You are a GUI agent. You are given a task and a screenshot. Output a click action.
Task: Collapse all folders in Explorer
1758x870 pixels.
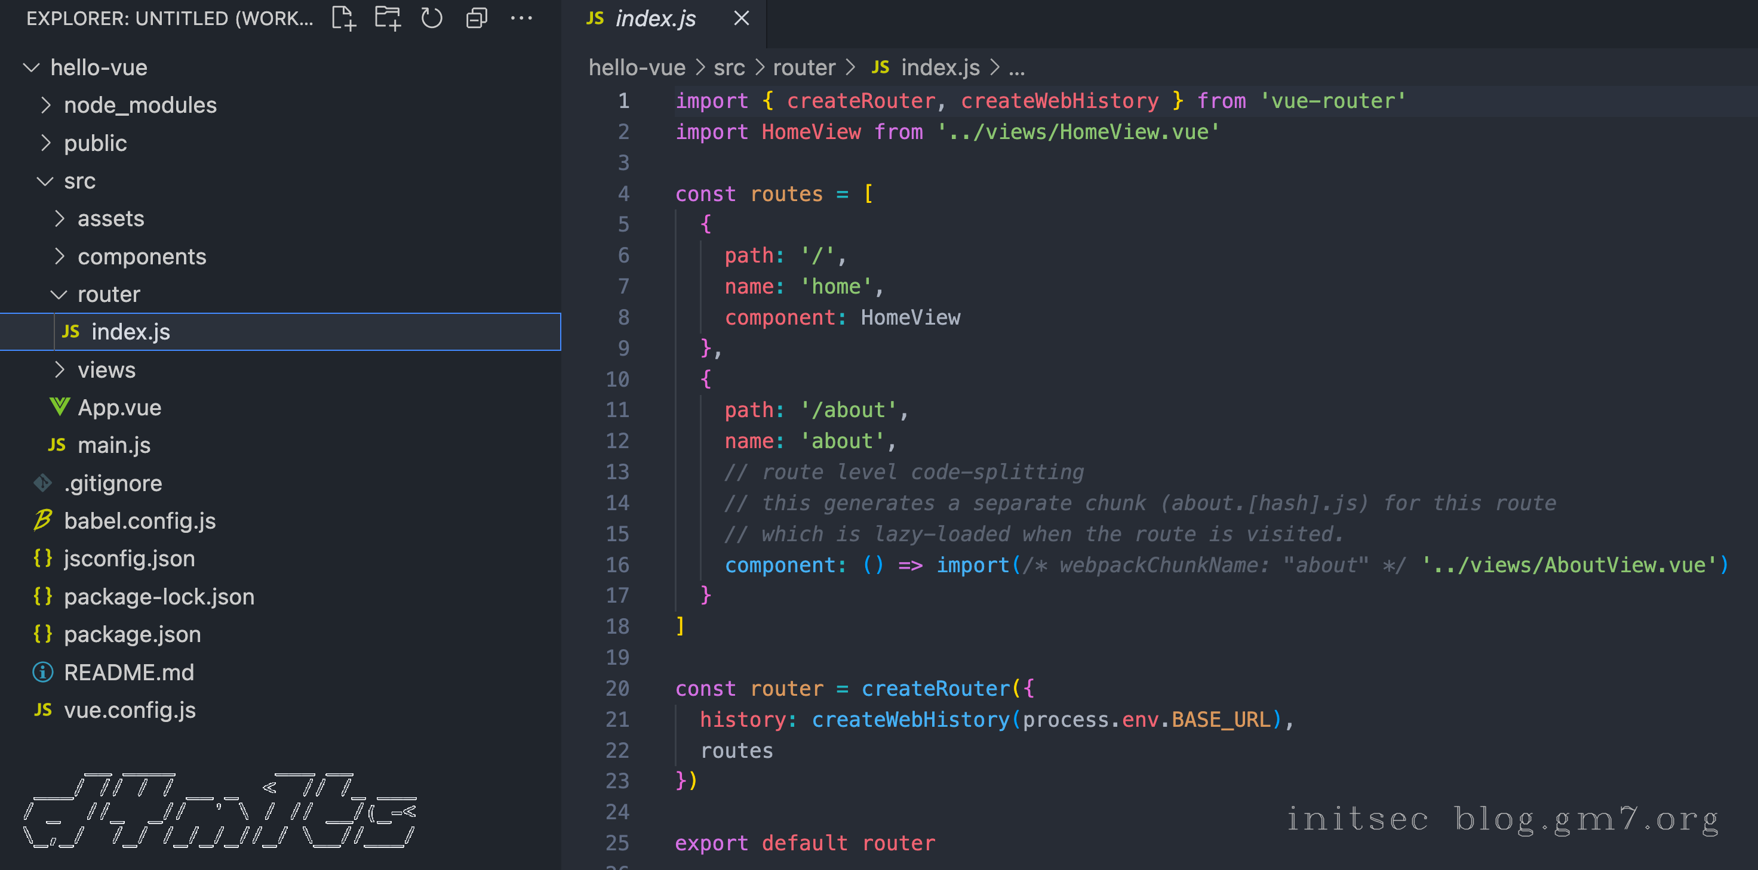[477, 18]
